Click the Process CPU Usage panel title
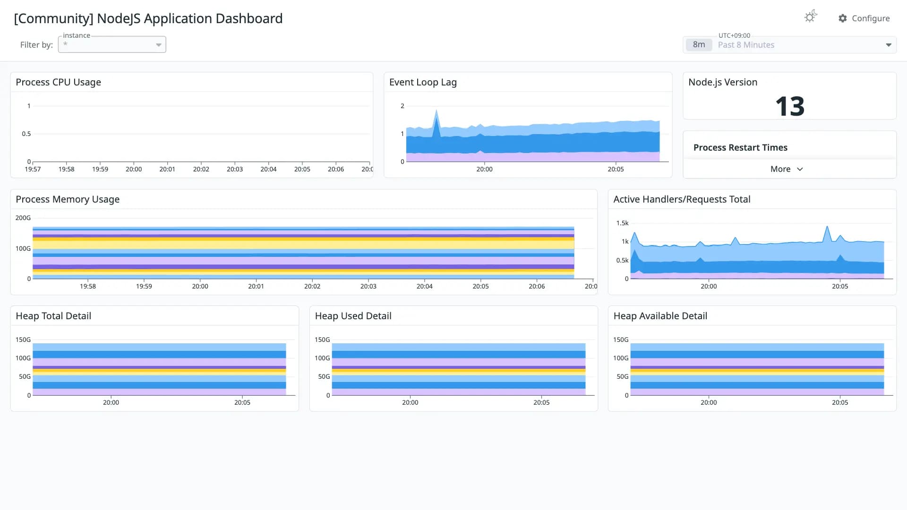907x510 pixels. (x=58, y=82)
